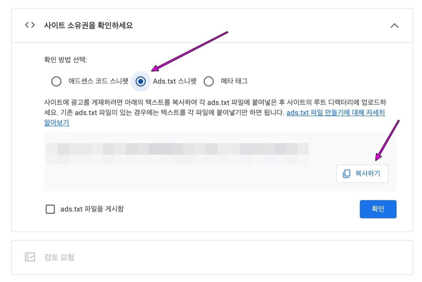Collapse the site ownership section chevron
This screenshot has height=282, width=422.
395,25
